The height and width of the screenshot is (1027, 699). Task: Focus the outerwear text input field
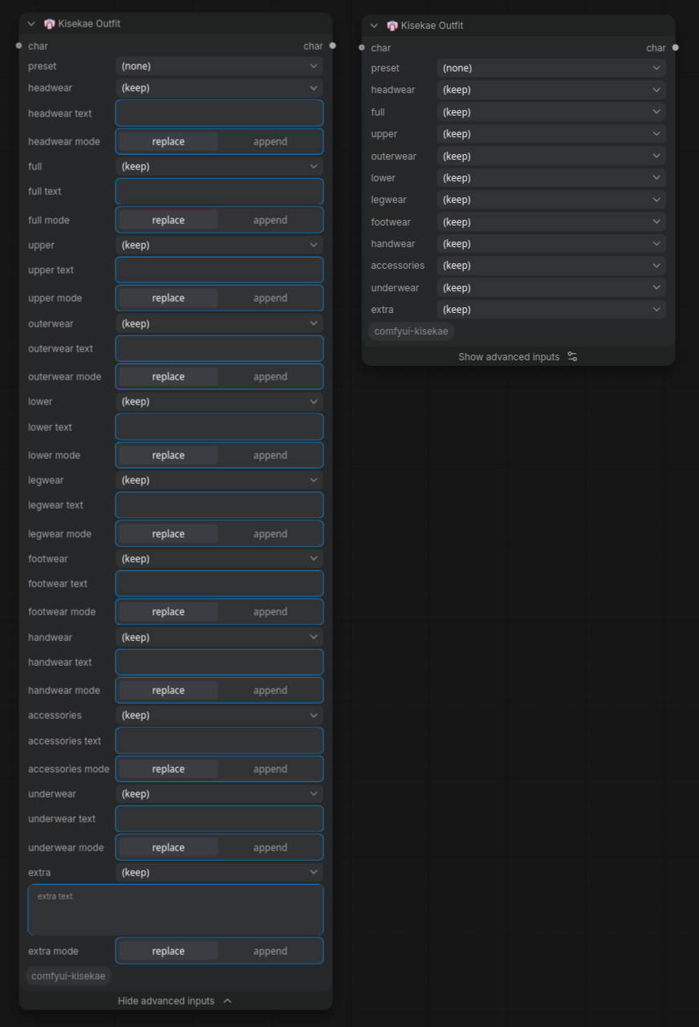(219, 348)
